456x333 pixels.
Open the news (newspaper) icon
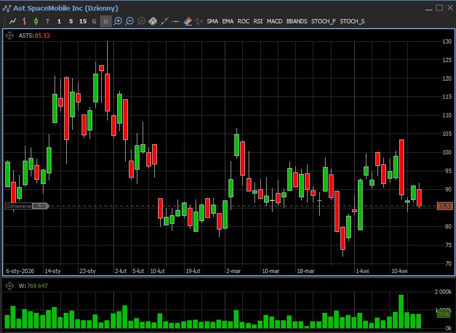pyautogui.click(x=153, y=21)
